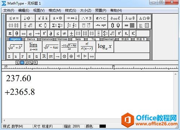This screenshot has height=130, width=180.
Task: Open the 帮助(H) menu
Action: (x=116, y=10)
